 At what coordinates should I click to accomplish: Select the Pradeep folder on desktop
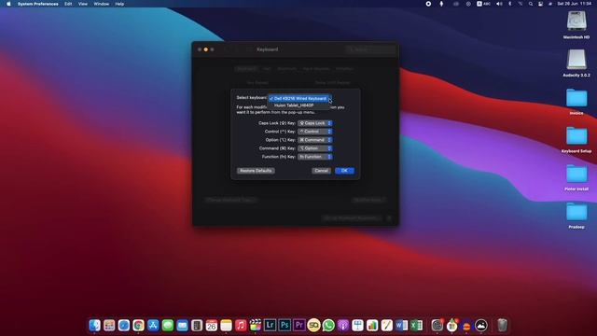[576, 216]
